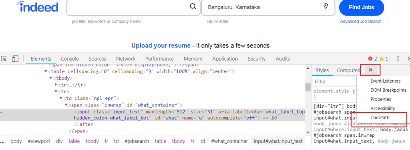This screenshot has height=150, width=410.
Task: Click the element.style rule block
Action: 335,95
